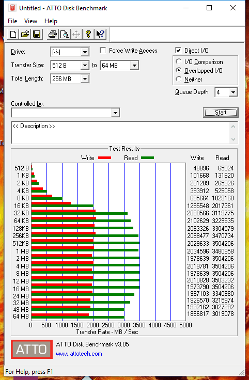Image resolution: width=249 pixels, height=380 pixels.
Task: Click the Read column header
Action: tap(222, 158)
